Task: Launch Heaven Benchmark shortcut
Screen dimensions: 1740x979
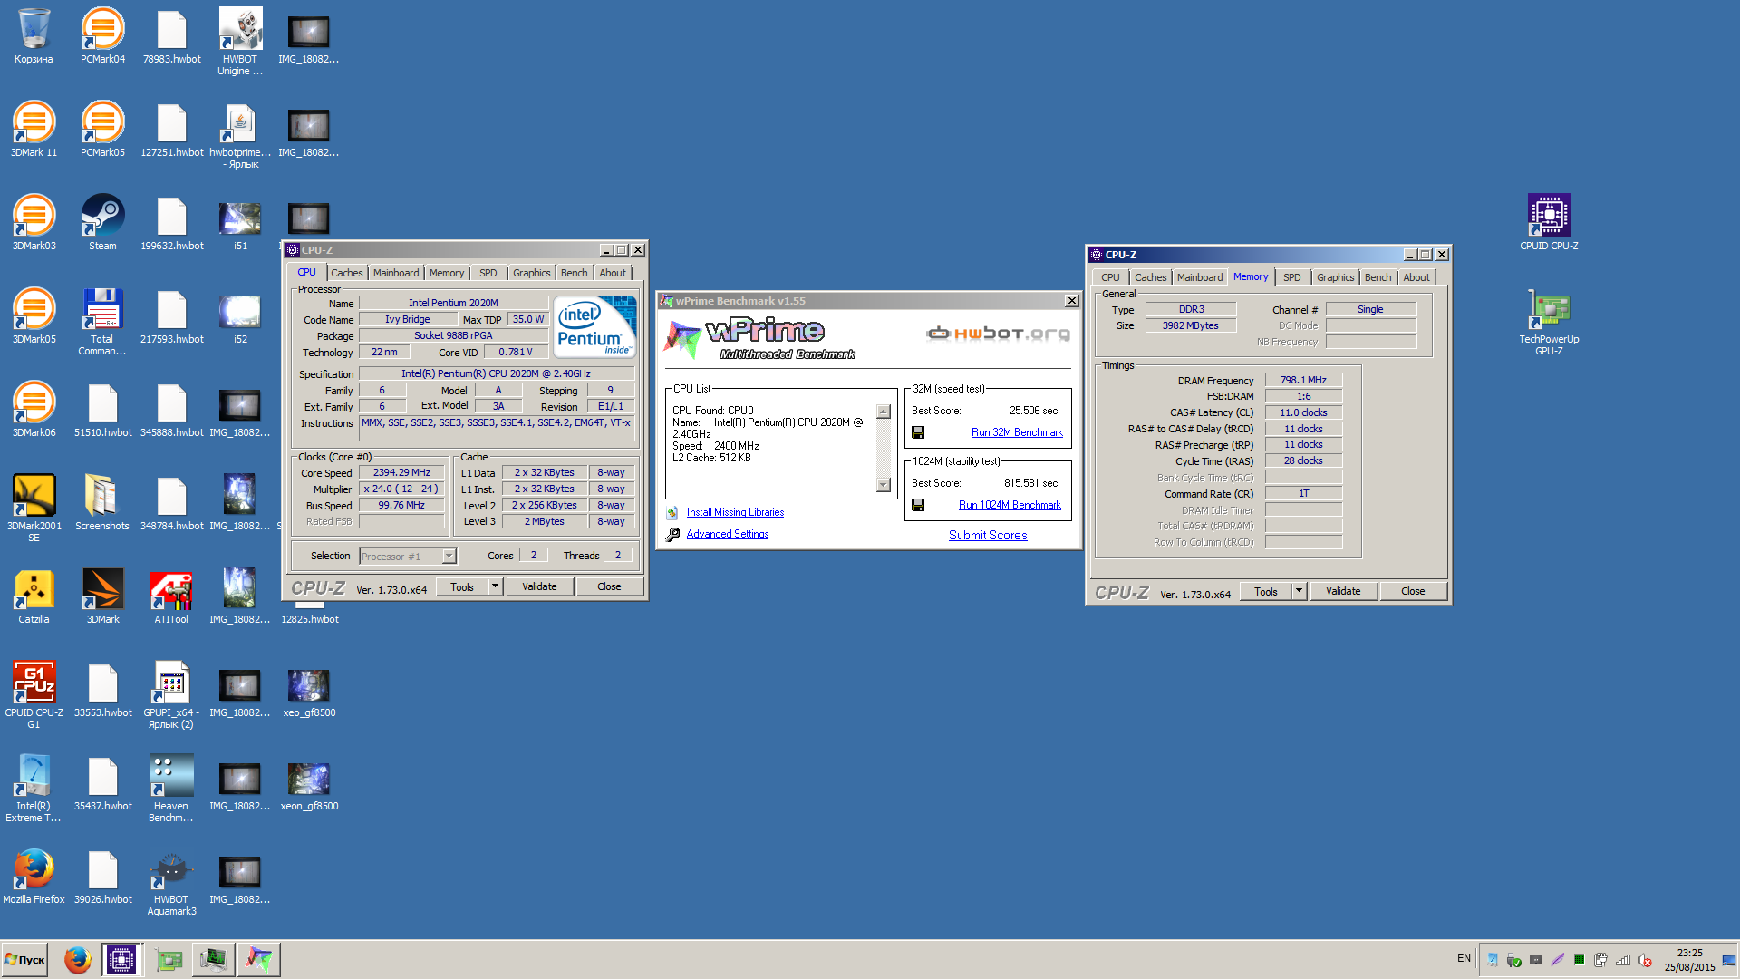Action: tap(171, 789)
